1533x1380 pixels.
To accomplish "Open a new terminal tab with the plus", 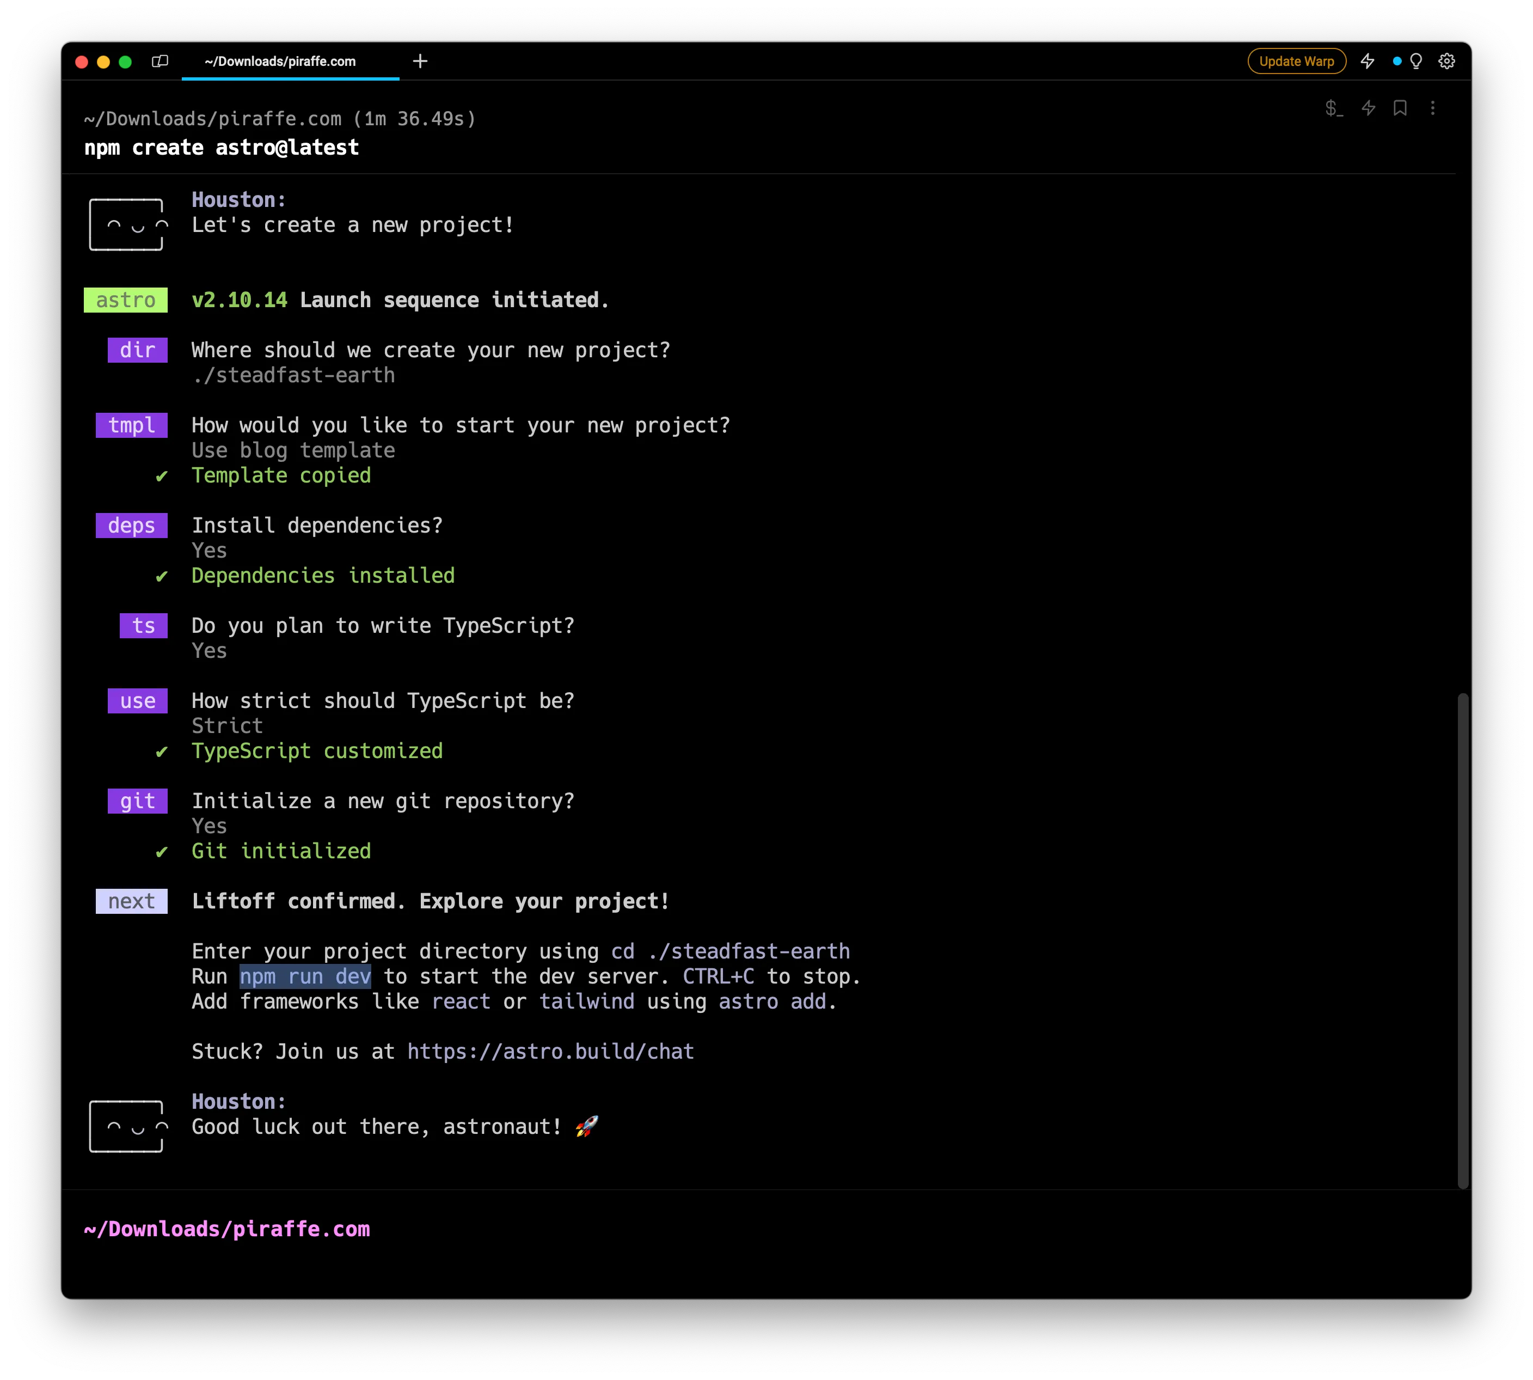I will coord(421,62).
